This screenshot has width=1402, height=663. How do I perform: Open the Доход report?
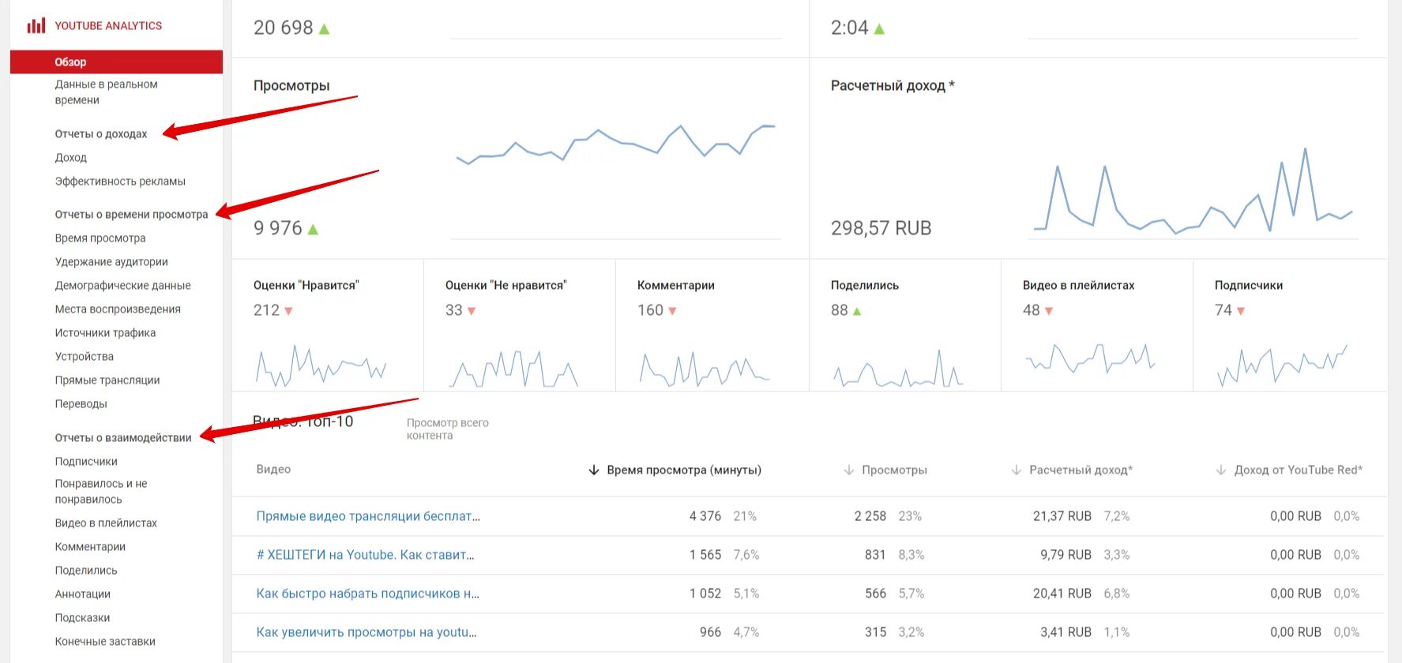(x=71, y=158)
